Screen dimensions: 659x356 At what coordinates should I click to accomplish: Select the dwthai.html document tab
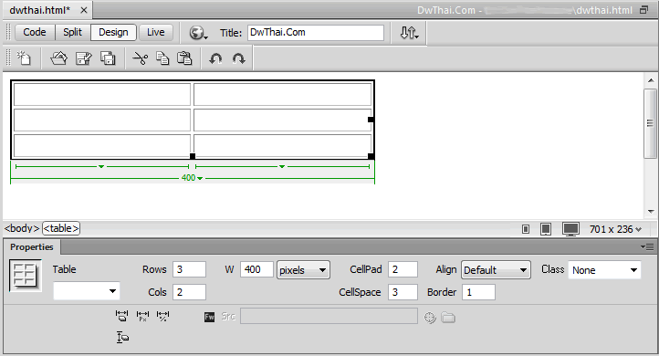[40, 10]
